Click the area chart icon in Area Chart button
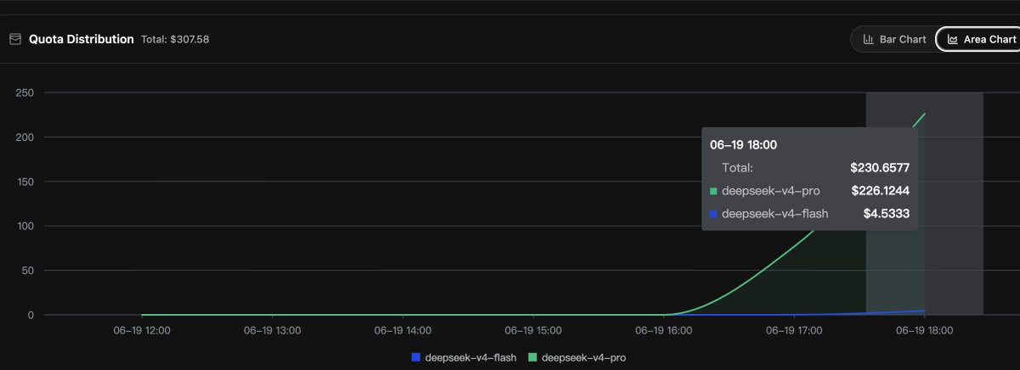Image resolution: width=1020 pixels, height=370 pixels. (x=953, y=39)
